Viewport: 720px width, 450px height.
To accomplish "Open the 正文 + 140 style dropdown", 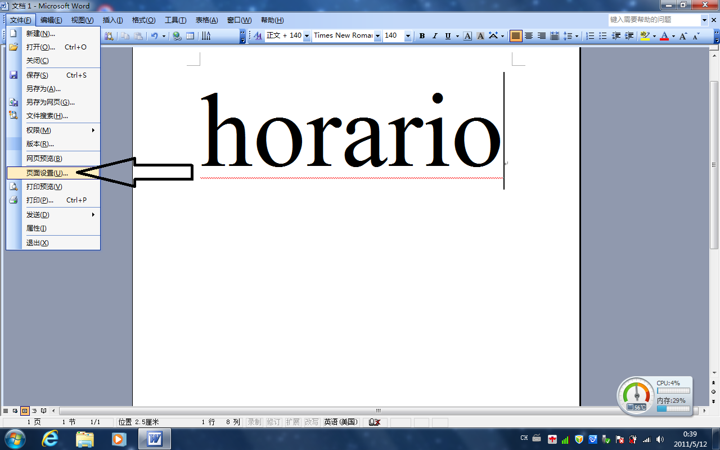I will point(307,36).
